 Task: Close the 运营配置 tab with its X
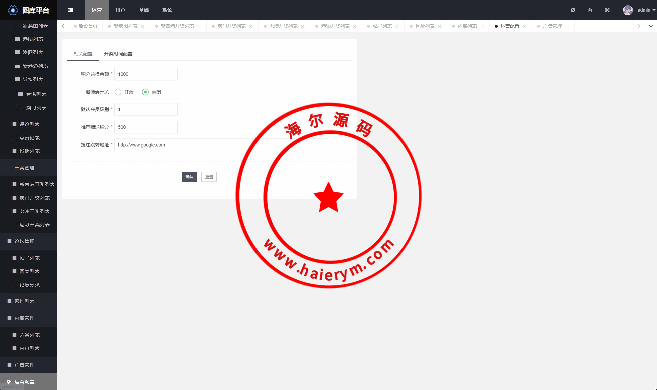coord(524,26)
